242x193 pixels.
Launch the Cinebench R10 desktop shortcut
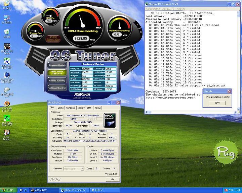tap(7, 77)
